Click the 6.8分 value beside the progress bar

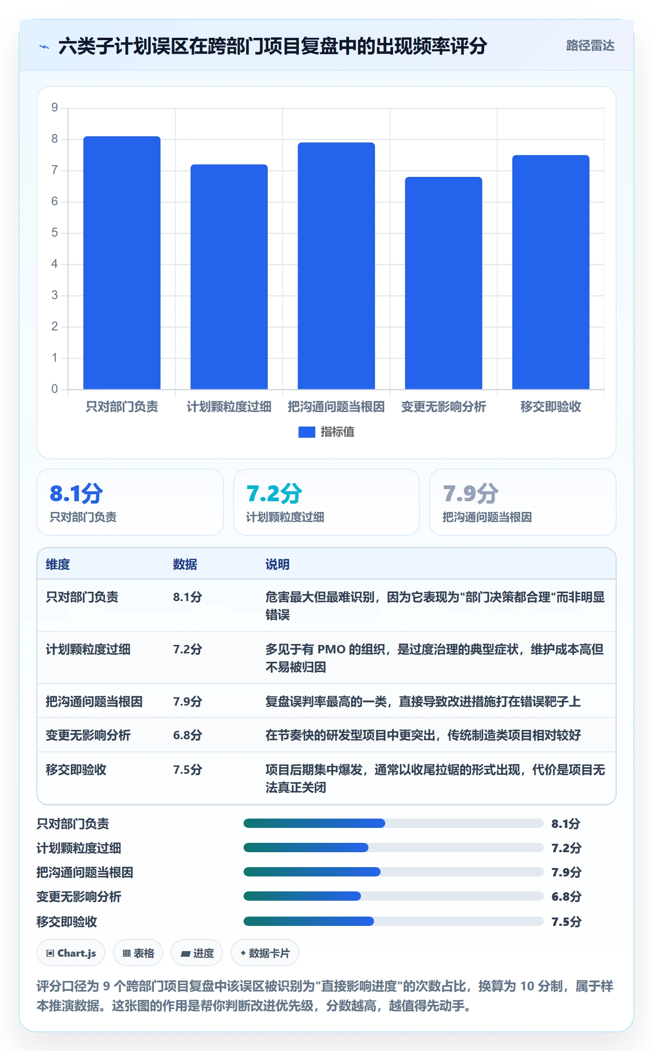point(566,897)
